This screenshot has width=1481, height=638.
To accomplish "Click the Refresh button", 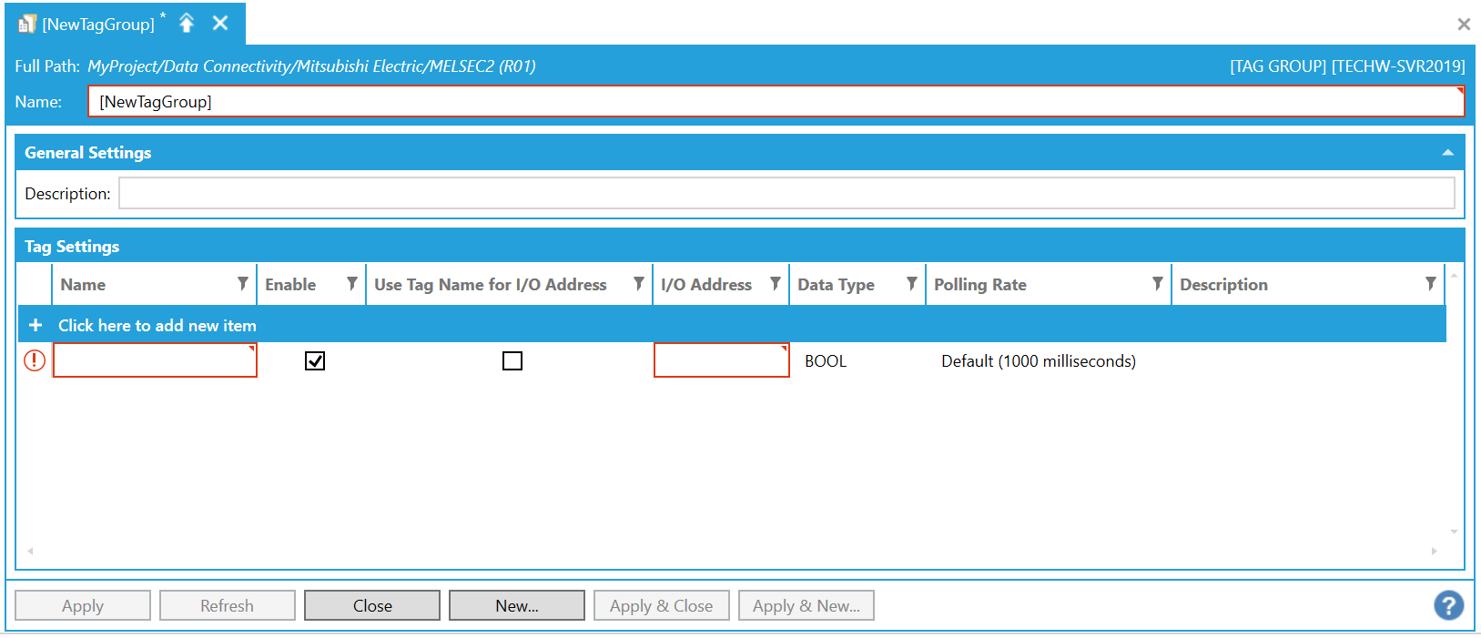I will (x=228, y=605).
